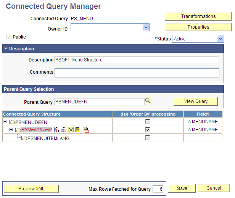Delete PSMENUITEM using the X icon
The height and width of the screenshot is (198, 235).
coord(71,130)
